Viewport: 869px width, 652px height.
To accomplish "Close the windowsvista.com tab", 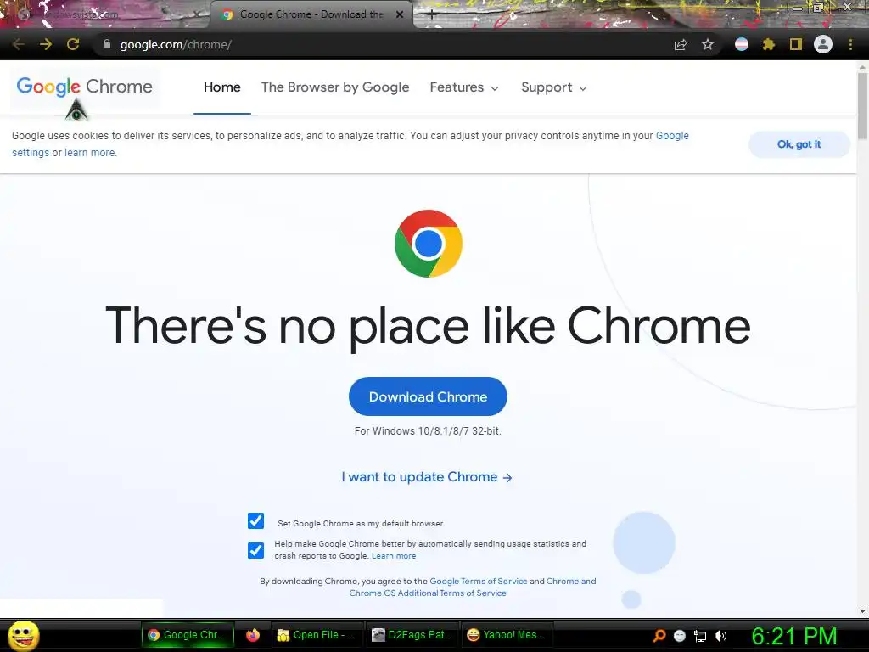I will point(197,15).
